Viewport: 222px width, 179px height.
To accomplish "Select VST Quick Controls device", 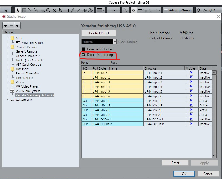I will [29, 65].
